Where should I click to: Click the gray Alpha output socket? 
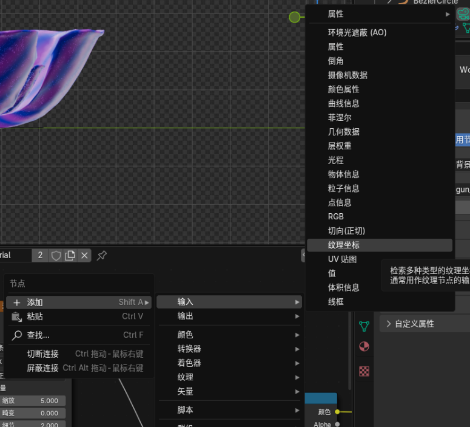pos(337,425)
